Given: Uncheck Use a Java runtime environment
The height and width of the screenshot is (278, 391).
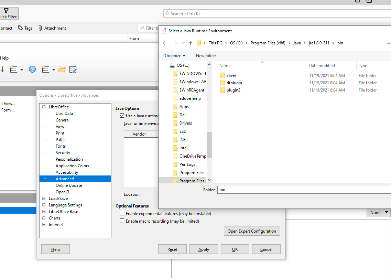Looking at the screenshot, I should pos(122,115).
